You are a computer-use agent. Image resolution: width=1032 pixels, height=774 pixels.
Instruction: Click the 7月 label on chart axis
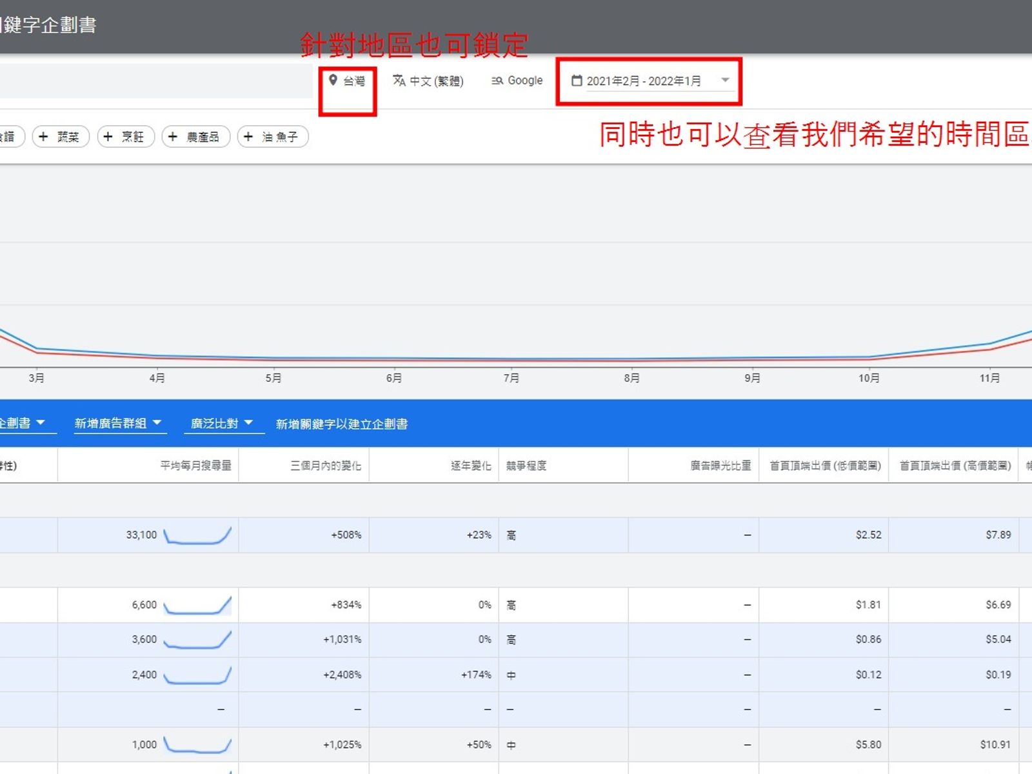(x=511, y=378)
